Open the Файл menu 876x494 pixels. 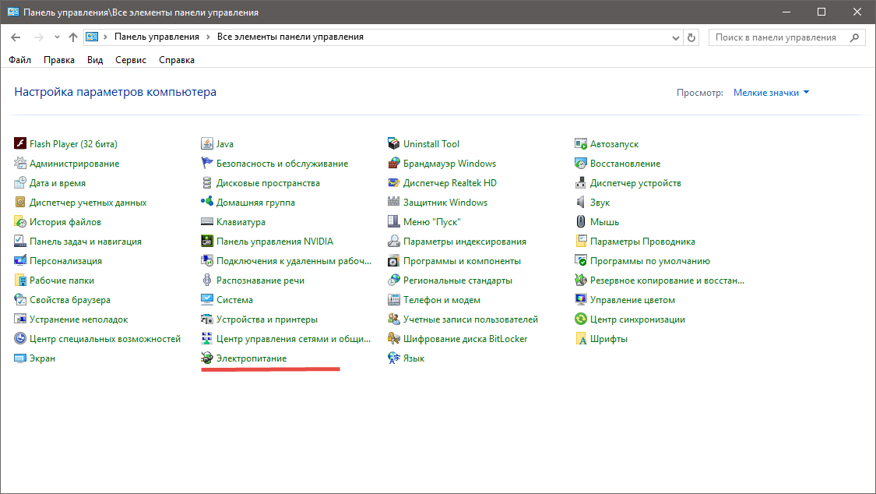point(19,60)
